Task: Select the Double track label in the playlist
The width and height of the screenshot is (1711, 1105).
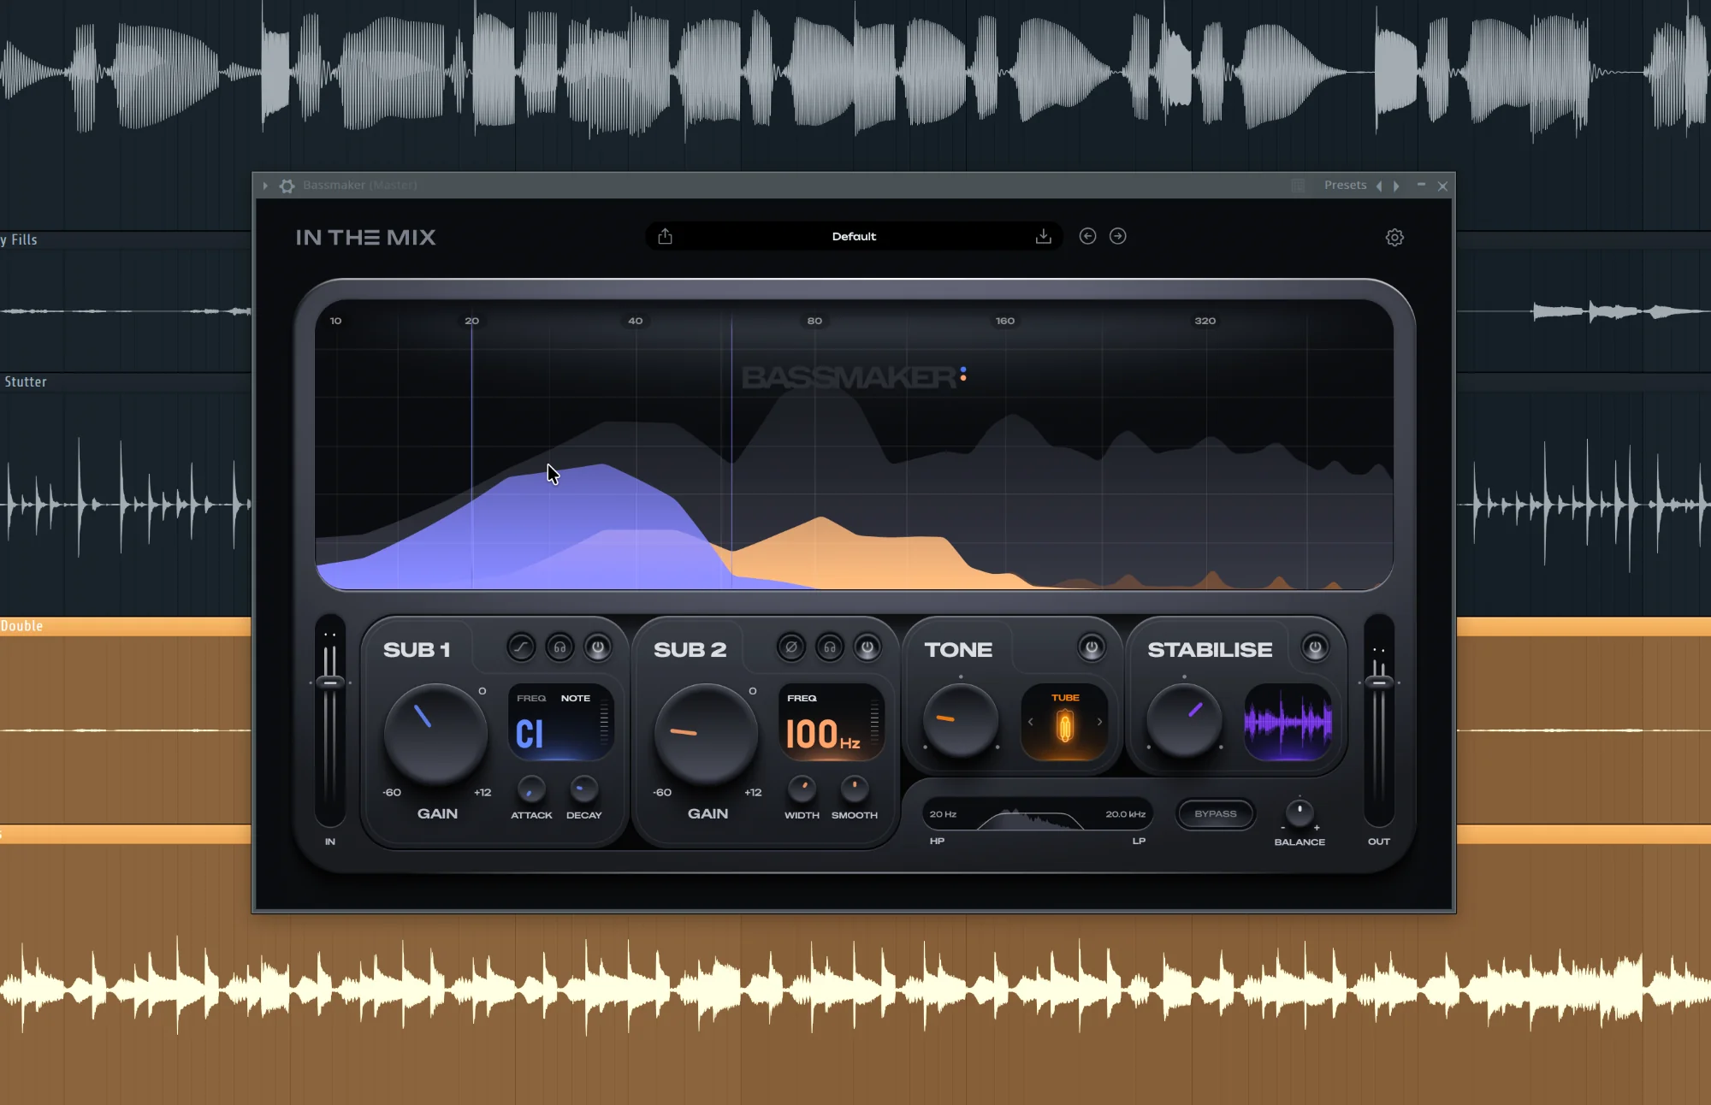Action: [x=21, y=626]
